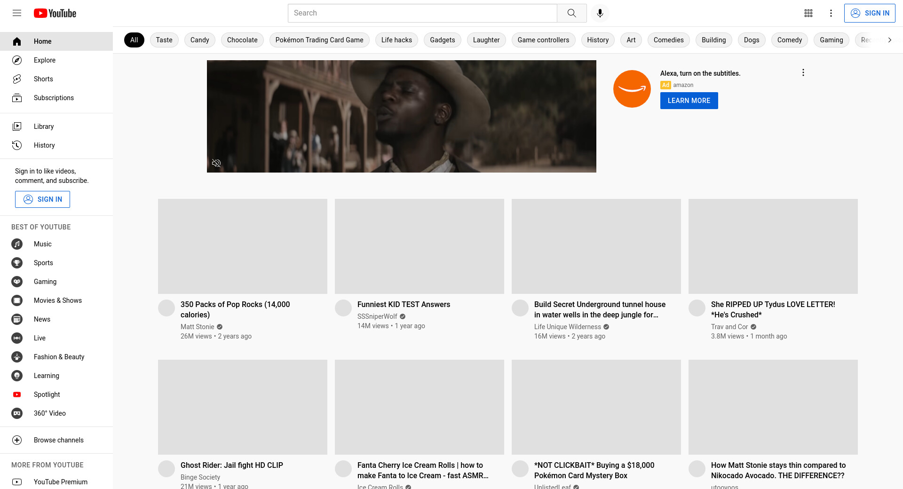The width and height of the screenshot is (903, 489).
Task: Open Build Secret Underground tunnel thumbnail
Action: coord(596,246)
